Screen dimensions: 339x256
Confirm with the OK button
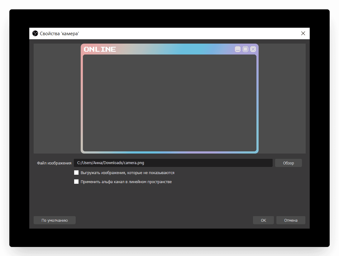263,220
